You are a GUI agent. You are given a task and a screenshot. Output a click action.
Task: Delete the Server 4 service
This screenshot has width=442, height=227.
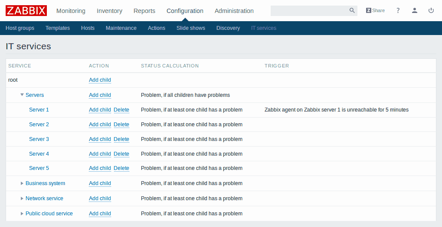tap(121, 154)
